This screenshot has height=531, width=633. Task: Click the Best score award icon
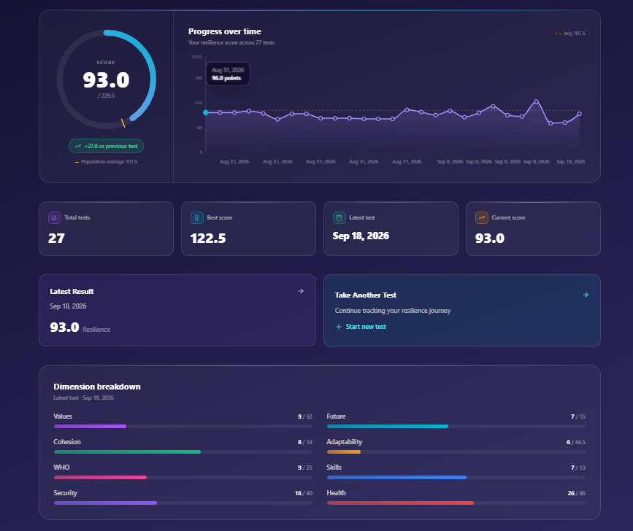(x=197, y=217)
